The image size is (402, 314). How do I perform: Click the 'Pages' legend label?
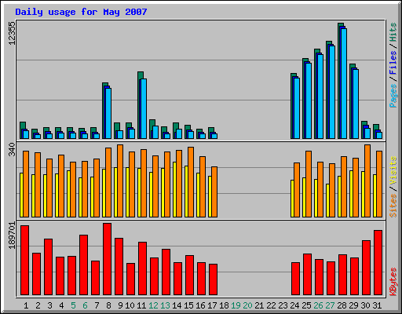(x=393, y=96)
